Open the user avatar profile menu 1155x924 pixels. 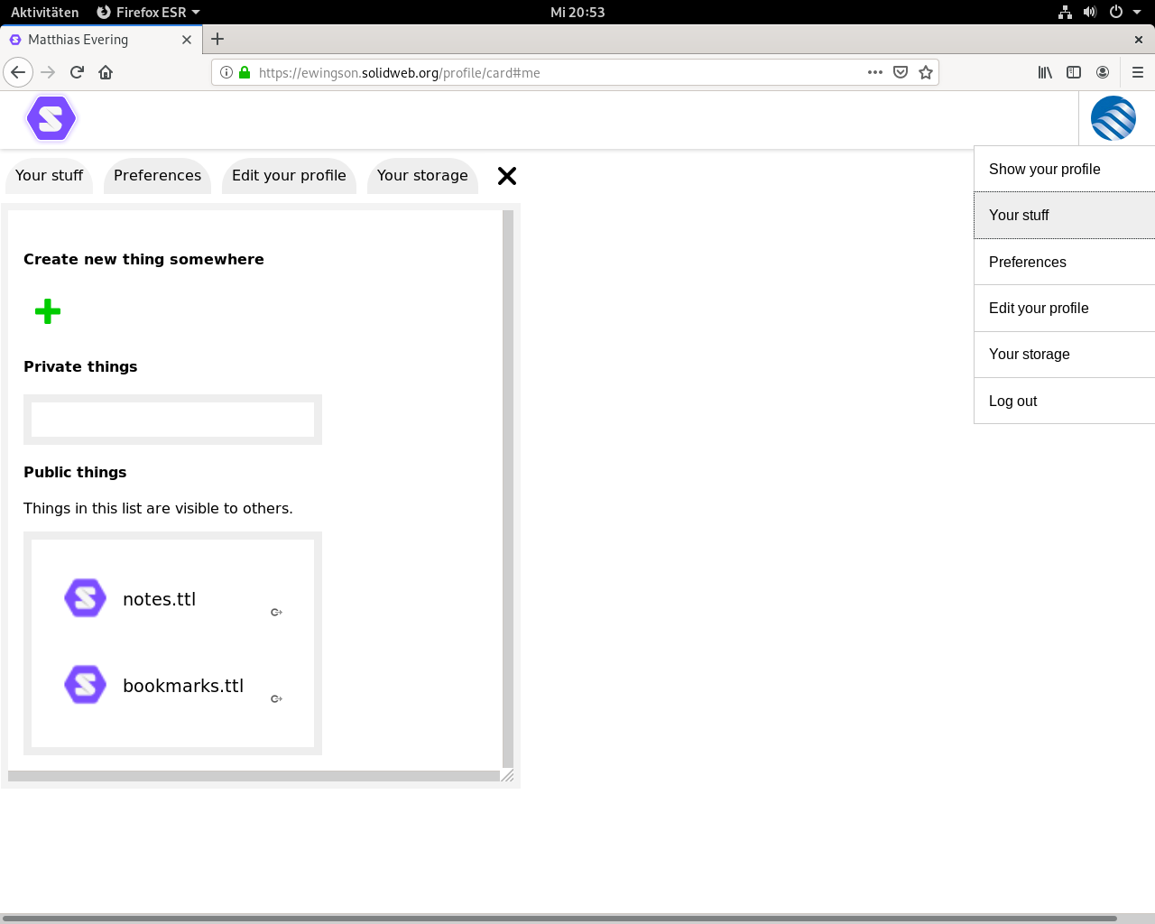pos(1113,118)
